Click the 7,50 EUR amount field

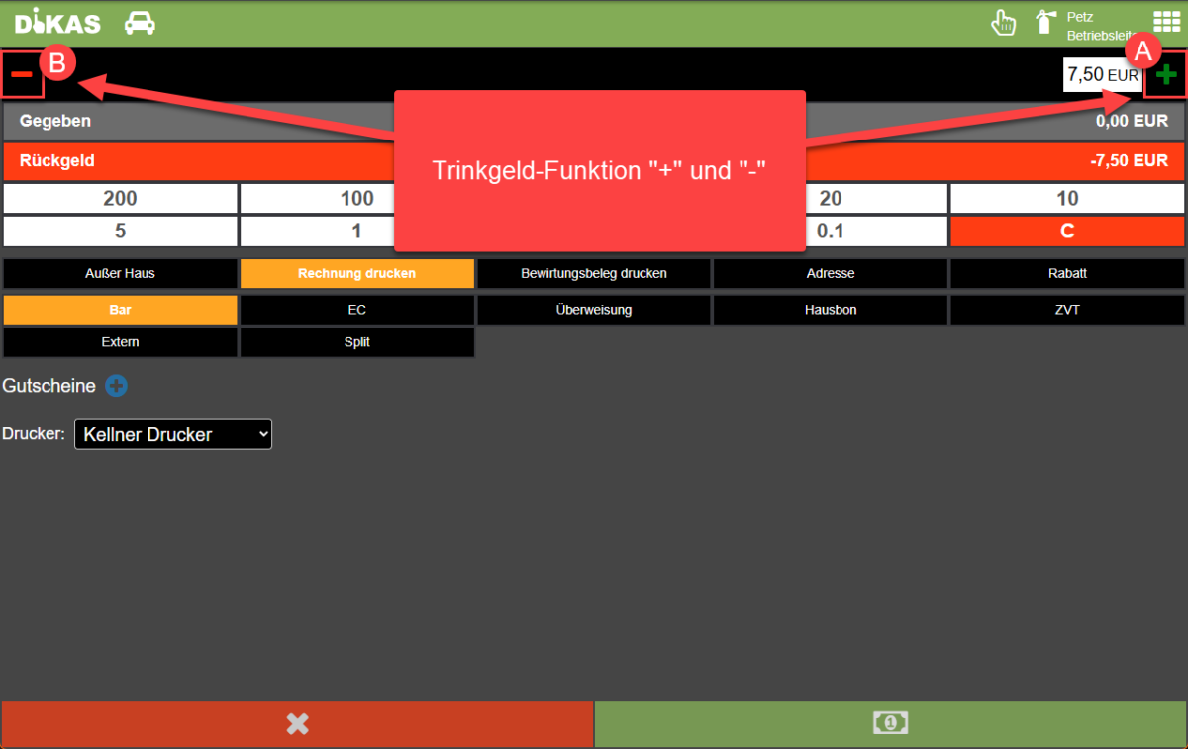(x=1102, y=75)
